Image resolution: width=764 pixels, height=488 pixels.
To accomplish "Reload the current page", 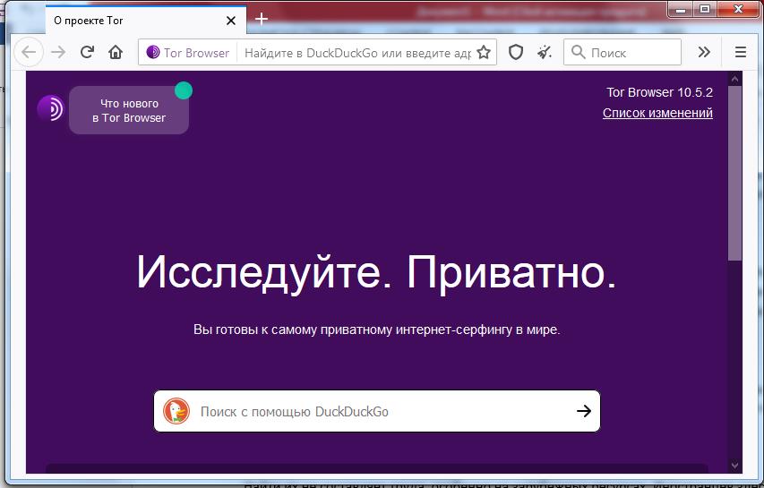I will [x=87, y=52].
